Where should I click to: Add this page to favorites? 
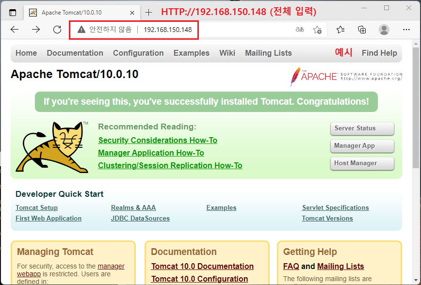(x=317, y=30)
